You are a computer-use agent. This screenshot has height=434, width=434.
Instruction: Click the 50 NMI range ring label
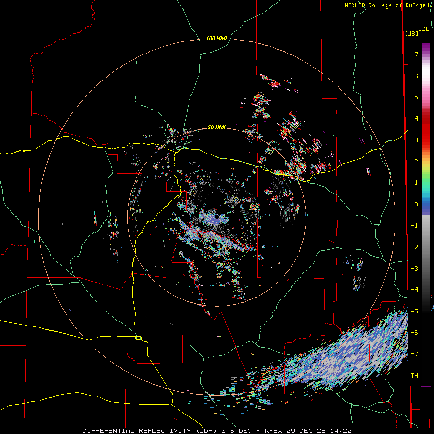coord(217,127)
